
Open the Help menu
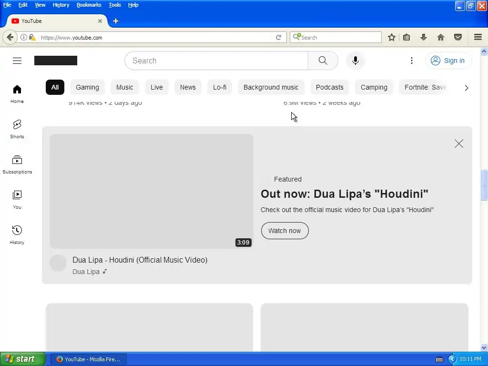click(133, 5)
